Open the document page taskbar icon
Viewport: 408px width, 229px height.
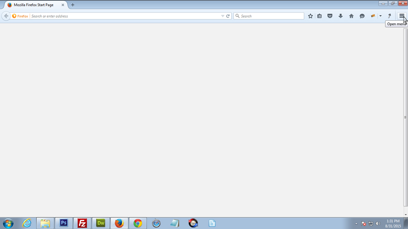[212, 223]
